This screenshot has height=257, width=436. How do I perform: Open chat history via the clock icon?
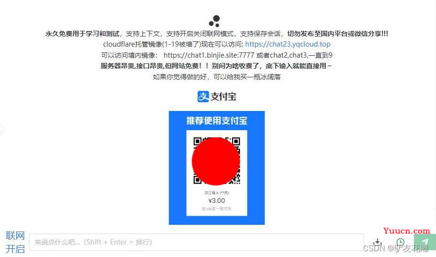401,242
